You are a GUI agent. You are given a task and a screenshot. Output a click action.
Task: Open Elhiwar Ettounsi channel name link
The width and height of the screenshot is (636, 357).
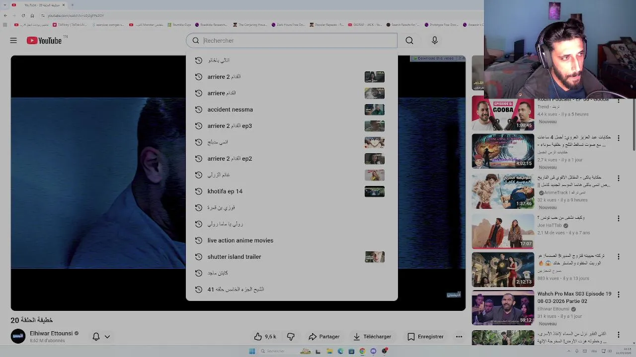[51, 334]
